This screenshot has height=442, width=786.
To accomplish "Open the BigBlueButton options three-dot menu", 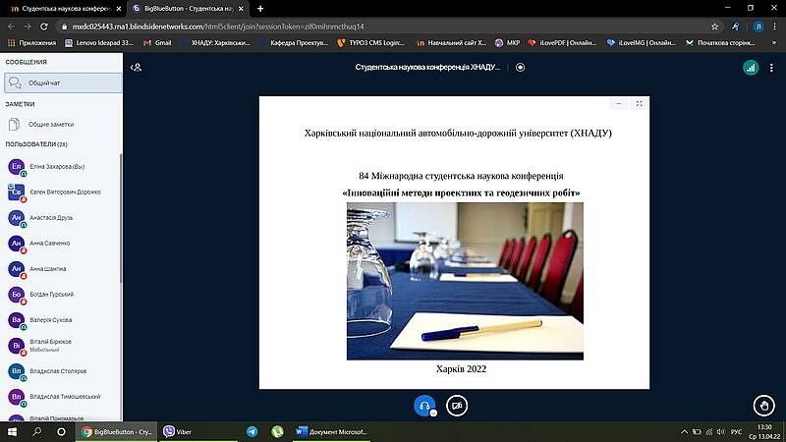I will 771,68.
